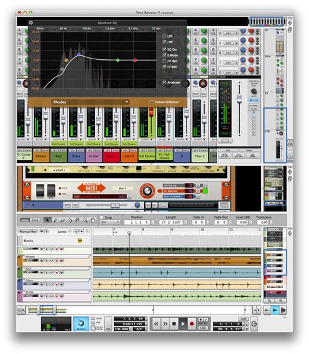The image size is (309, 354).
Task: Collapse the Rhodes track in track list
Action: point(20,258)
